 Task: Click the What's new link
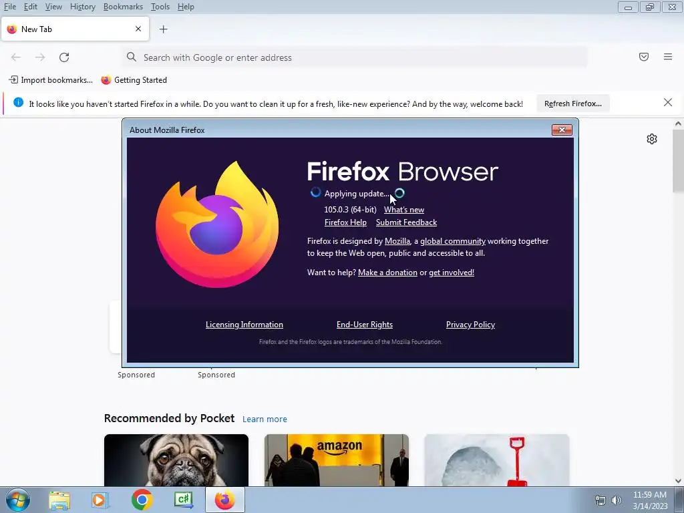tap(404, 210)
